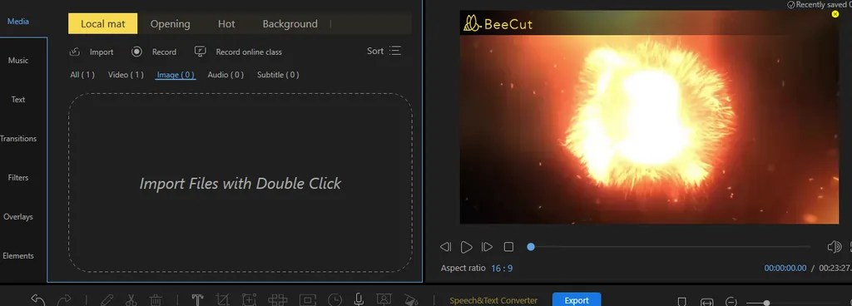Open the Music sidebar section
852x306 pixels.
click(18, 60)
